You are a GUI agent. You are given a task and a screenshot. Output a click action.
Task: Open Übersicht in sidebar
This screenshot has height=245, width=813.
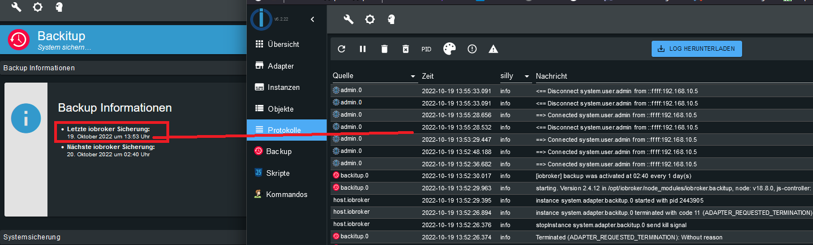coord(286,44)
